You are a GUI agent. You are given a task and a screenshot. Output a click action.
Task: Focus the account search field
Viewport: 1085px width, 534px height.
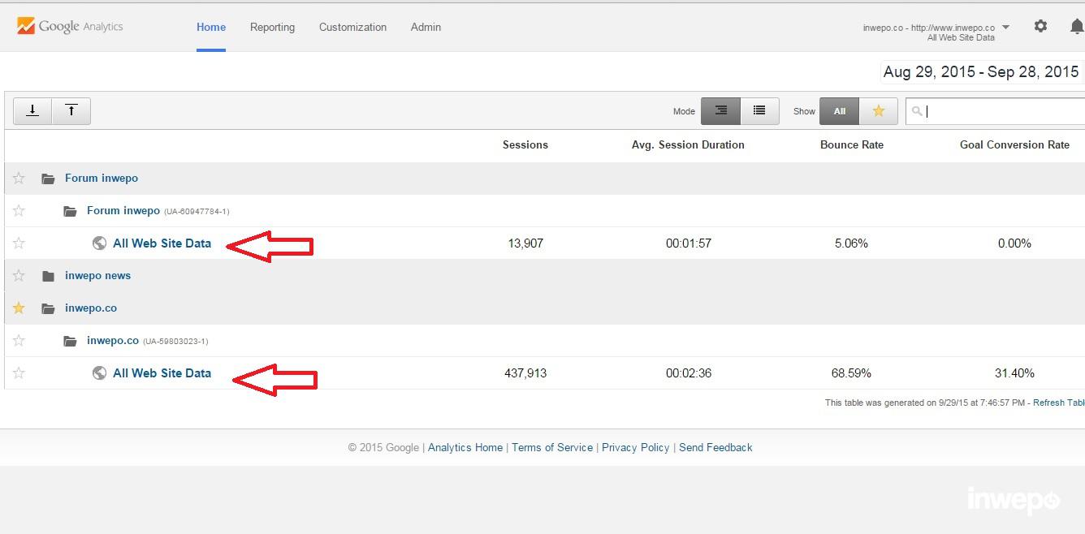tap(996, 111)
